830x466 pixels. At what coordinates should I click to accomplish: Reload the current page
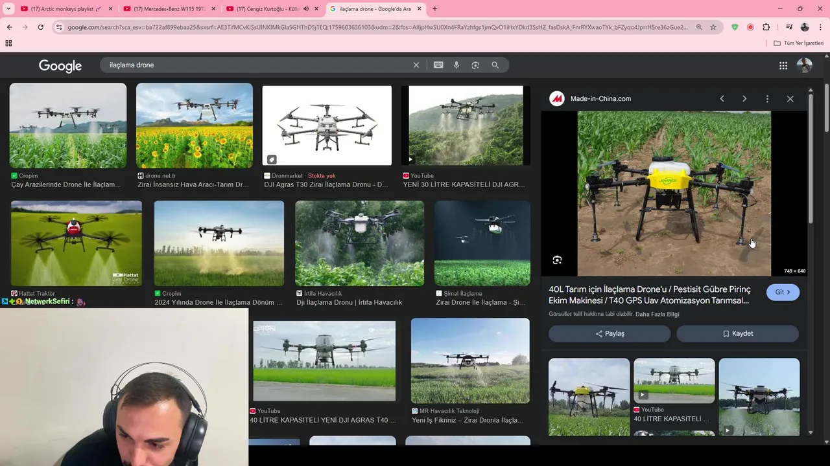click(40, 27)
